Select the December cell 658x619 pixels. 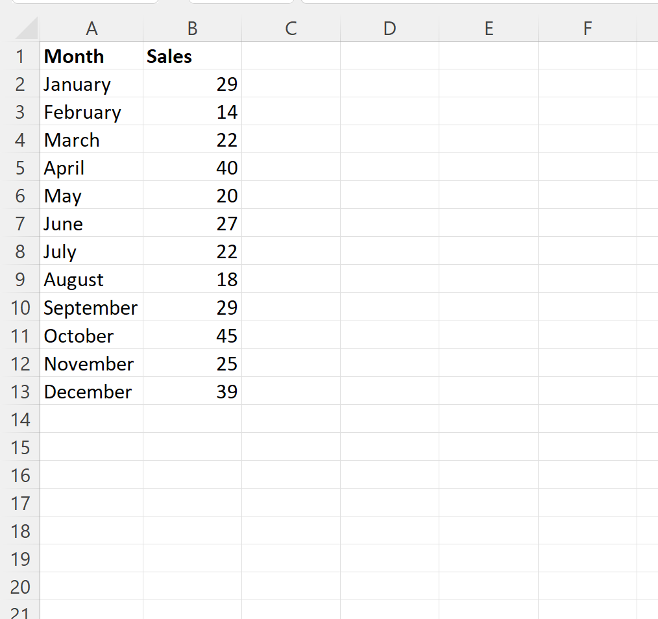(x=91, y=391)
